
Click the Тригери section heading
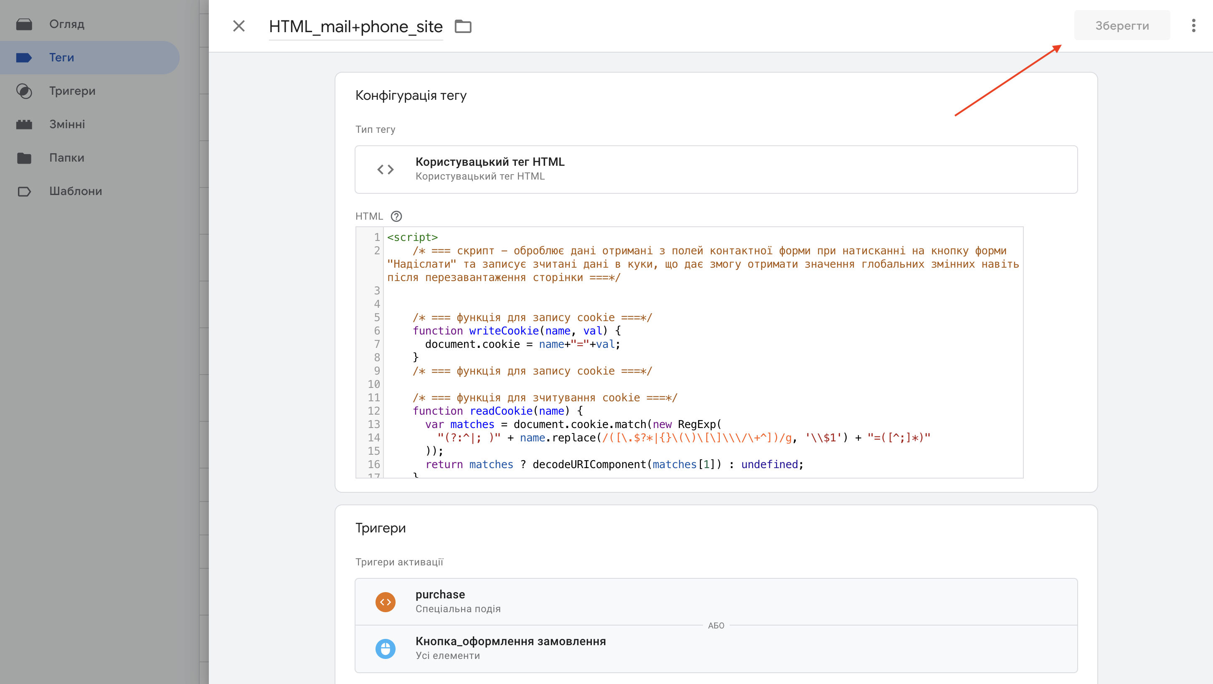click(x=381, y=528)
